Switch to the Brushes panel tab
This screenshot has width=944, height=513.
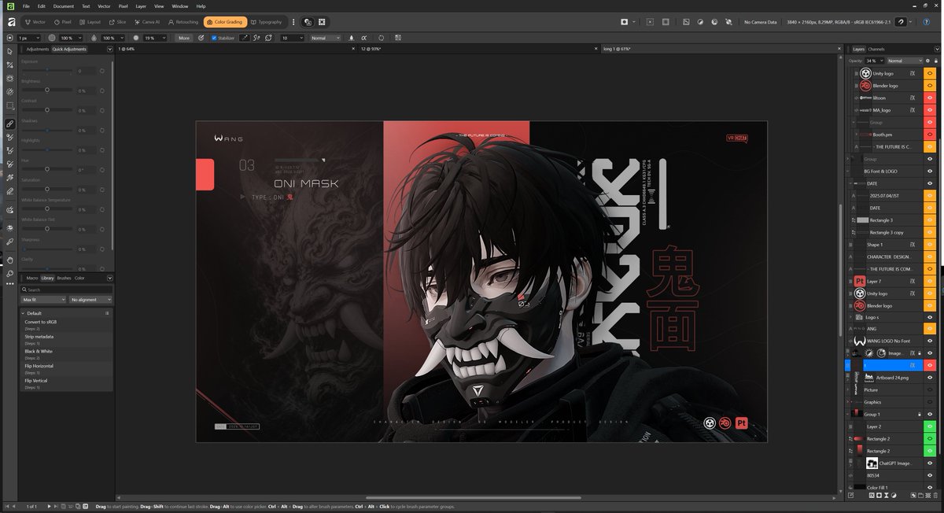(x=64, y=278)
